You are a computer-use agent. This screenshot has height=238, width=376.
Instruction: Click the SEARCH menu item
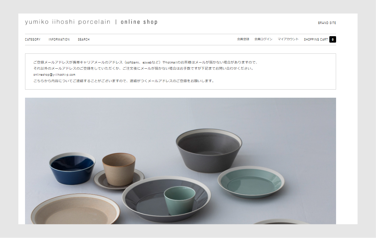(x=84, y=40)
